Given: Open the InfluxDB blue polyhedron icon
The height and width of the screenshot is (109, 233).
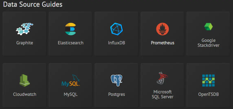Looking at the screenshot, I should click(x=117, y=29).
